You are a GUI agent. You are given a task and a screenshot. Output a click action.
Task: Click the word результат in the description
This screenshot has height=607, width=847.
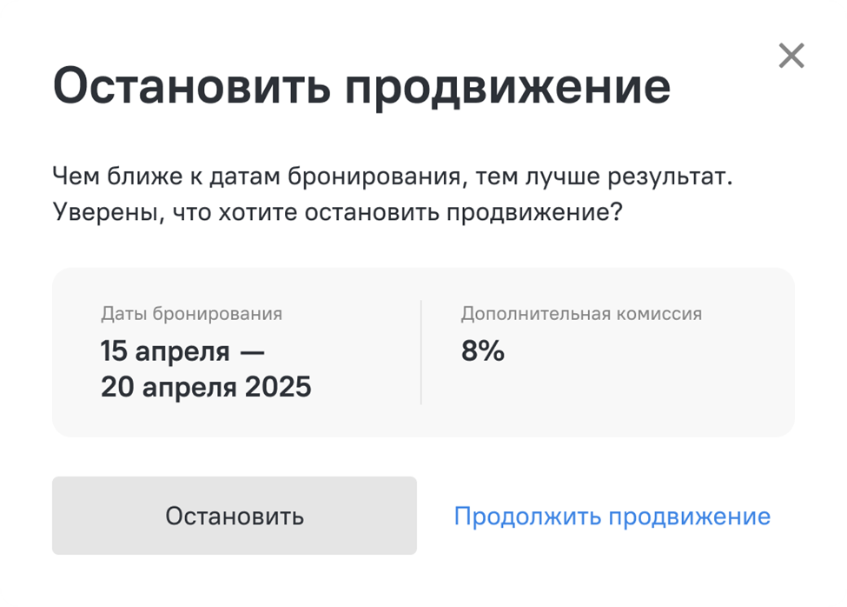tap(670, 177)
